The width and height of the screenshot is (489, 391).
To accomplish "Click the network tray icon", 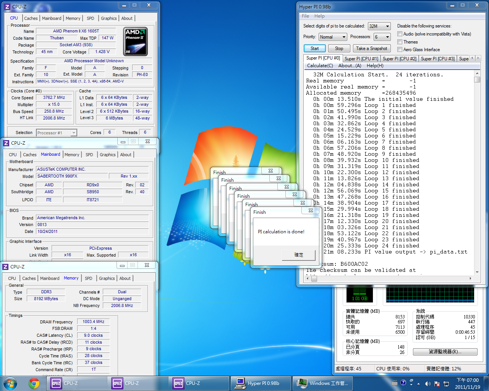I will coord(446,384).
